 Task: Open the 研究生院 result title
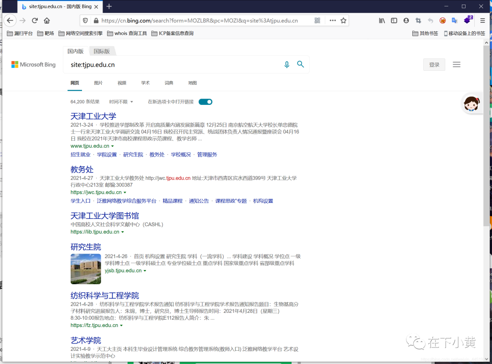[86, 247]
